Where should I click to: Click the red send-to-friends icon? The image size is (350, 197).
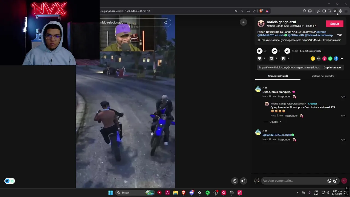pos(325,59)
